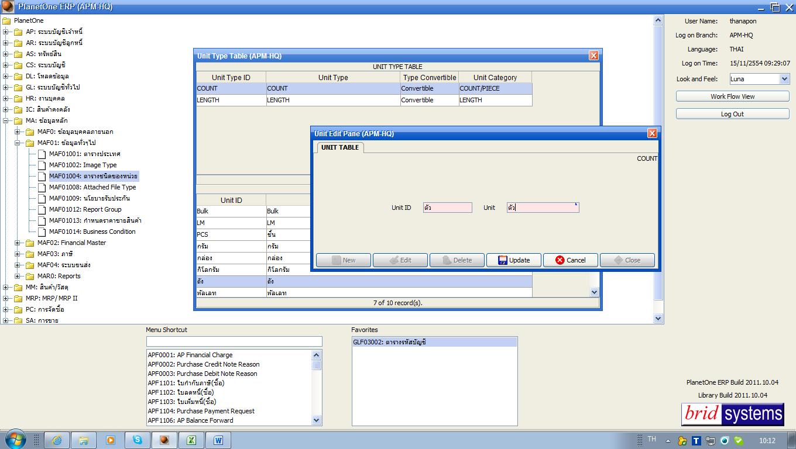Click the Unit text input field
796x449 pixels.
tap(543, 208)
